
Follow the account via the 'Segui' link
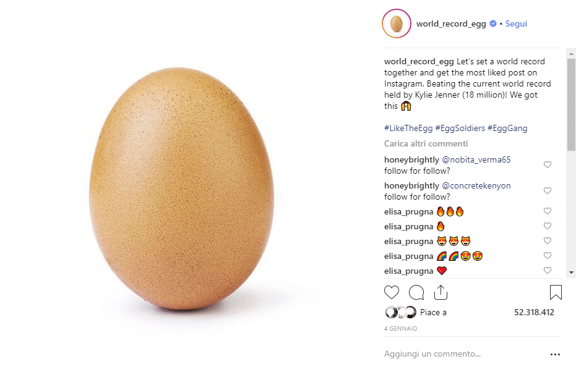coord(516,23)
